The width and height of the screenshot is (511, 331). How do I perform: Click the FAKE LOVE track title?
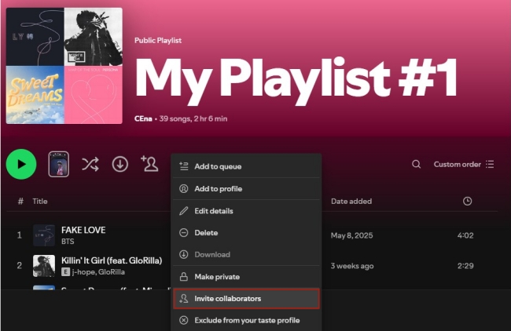tap(83, 230)
